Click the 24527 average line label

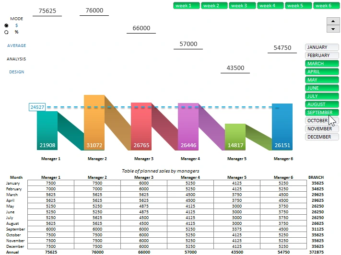coord(37,107)
